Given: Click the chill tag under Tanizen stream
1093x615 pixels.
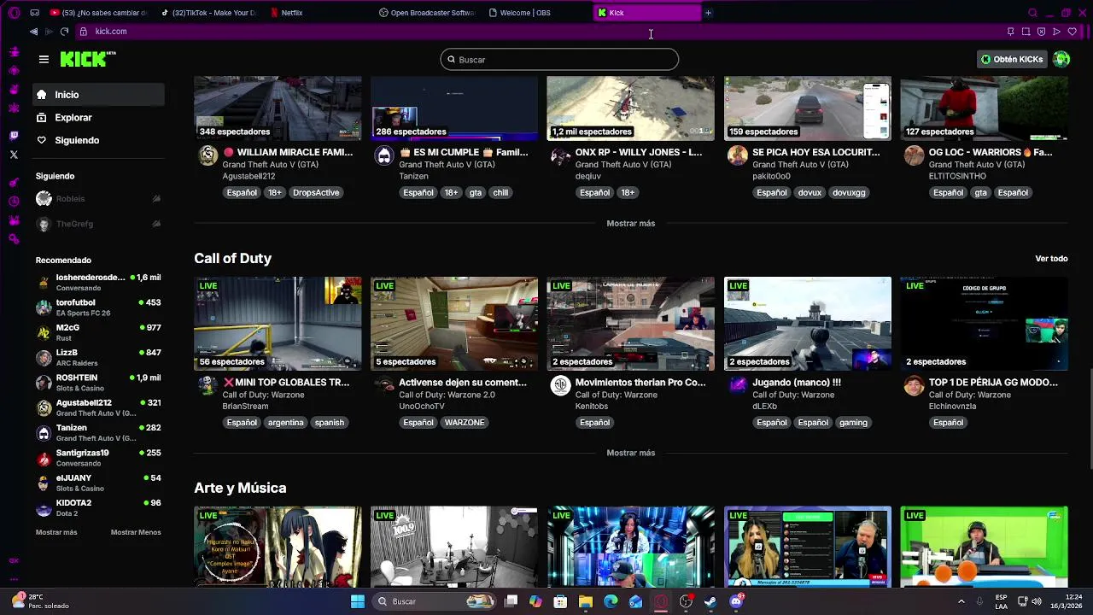Looking at the screenshot, I should tap(500, 192).
